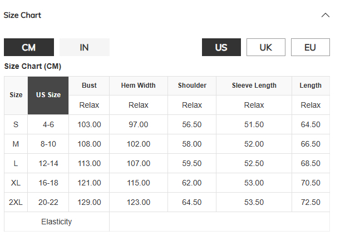The height and width of the screenshot is (236, 350).
Task: Select the 2XL size row label
Action: pyautogui.click(x=16, y=202)
